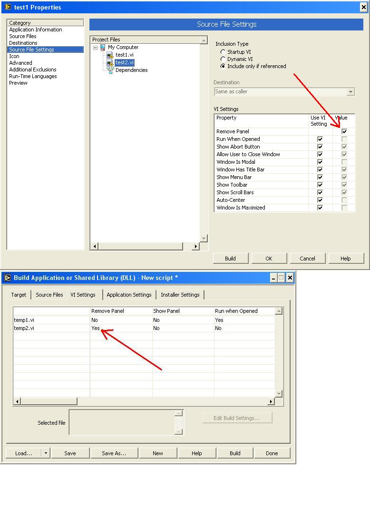Viewport: 370px width, 529px height.
Task: Click the test1.vi file icon in the tree
Action: tap(110, 55)
